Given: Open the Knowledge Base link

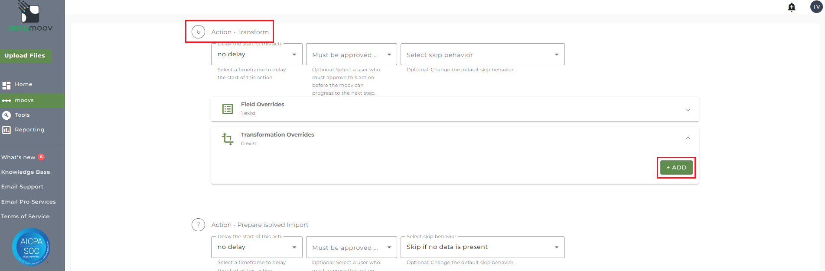Looking at the screenshot, I should tap(26, 172).
